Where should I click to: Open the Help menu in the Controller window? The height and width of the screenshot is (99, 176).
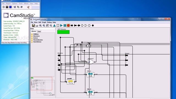click(54, 22)
